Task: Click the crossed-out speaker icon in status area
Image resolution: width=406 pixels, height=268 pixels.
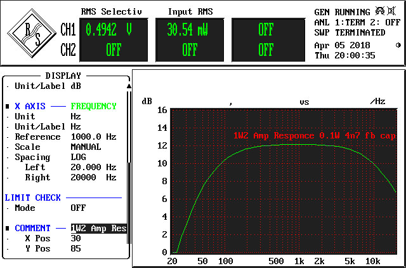Action: (x=391, y=11)
